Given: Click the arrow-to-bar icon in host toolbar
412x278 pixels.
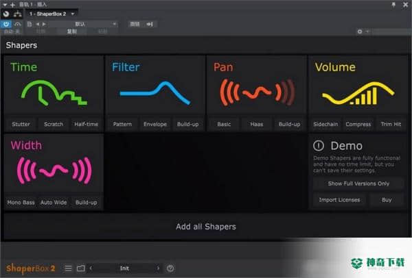Looking at the screenshot, I should tap(150, 24).
